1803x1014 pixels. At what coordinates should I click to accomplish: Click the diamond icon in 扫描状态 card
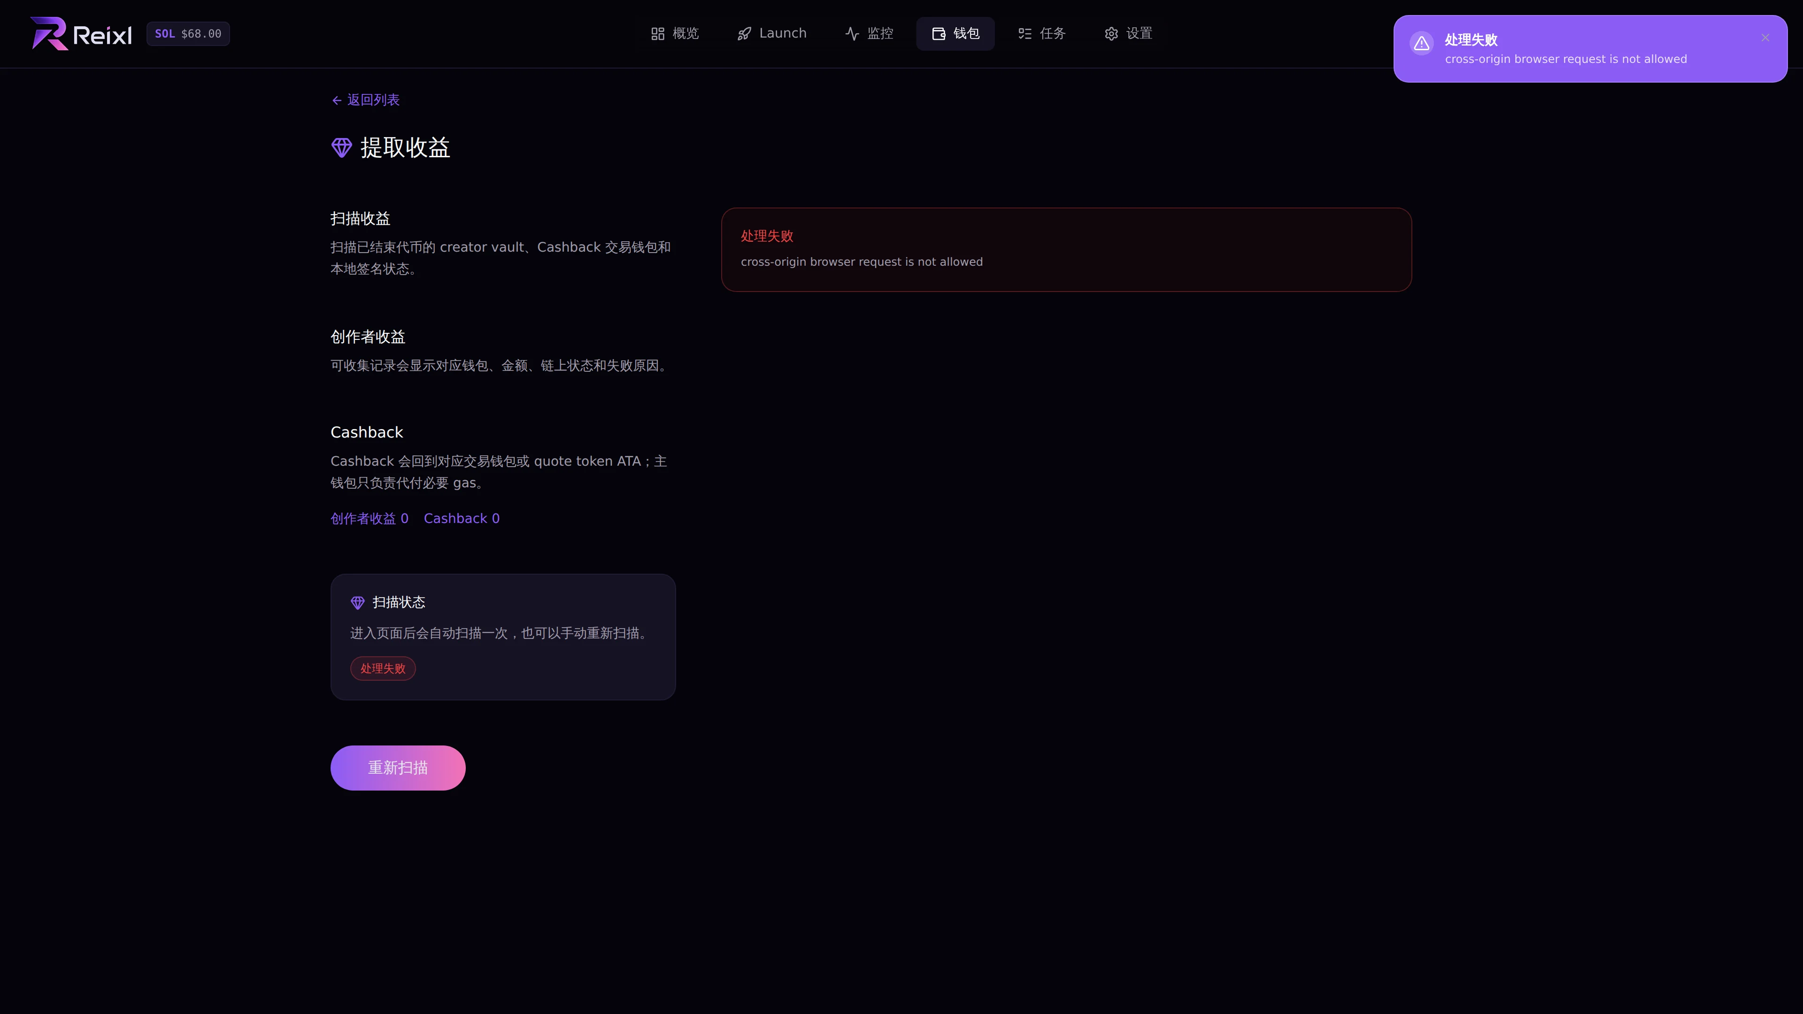(x=358, y=602)
